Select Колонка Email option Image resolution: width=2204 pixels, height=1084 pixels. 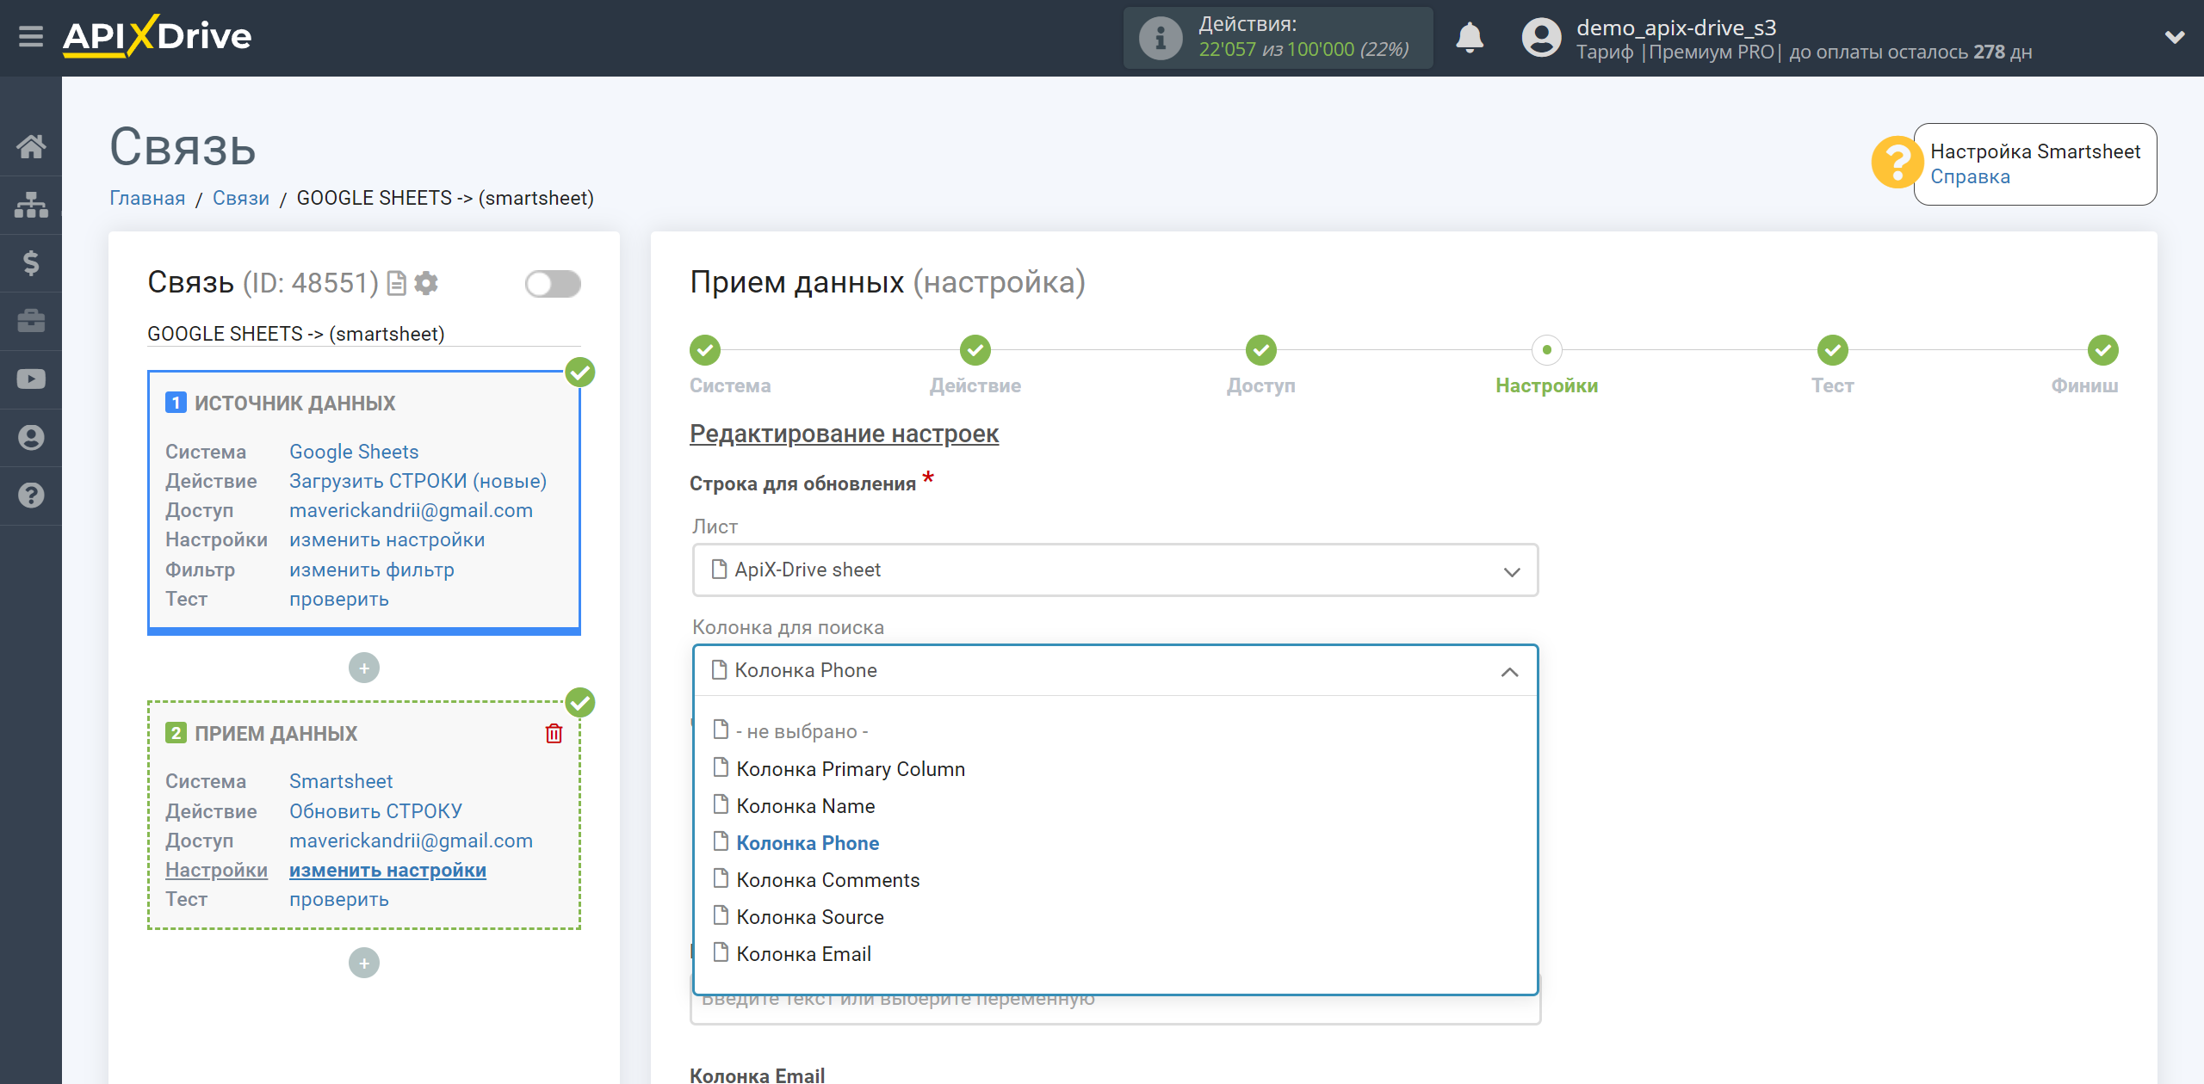click(803, 953)
